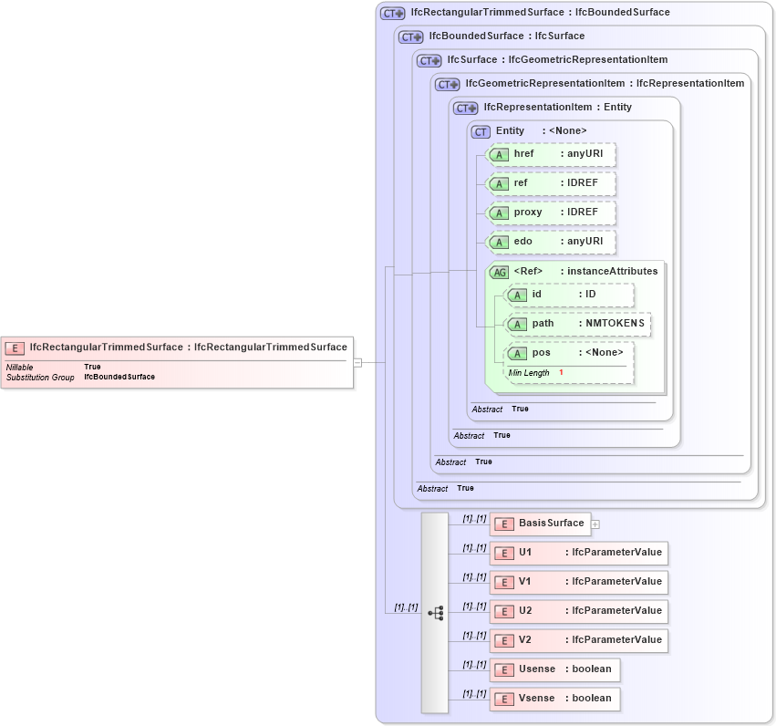Click the AG icon of the <Ref> instanceAttributes group
The width and height of the screenshot is (776, 726).
point(499,272)
